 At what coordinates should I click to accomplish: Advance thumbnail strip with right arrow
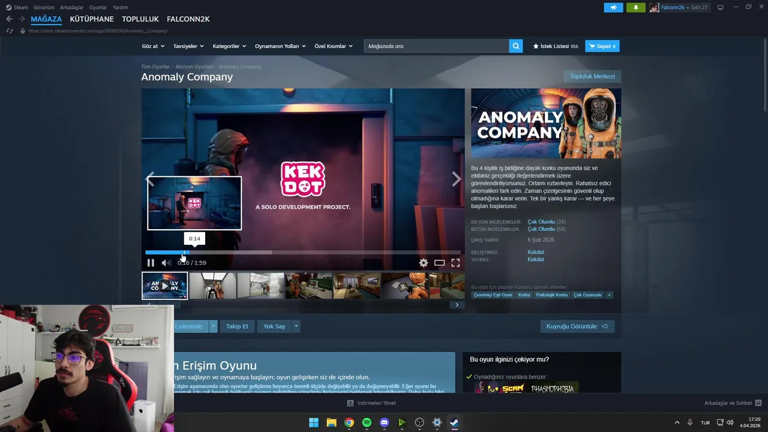coord(457,305)
